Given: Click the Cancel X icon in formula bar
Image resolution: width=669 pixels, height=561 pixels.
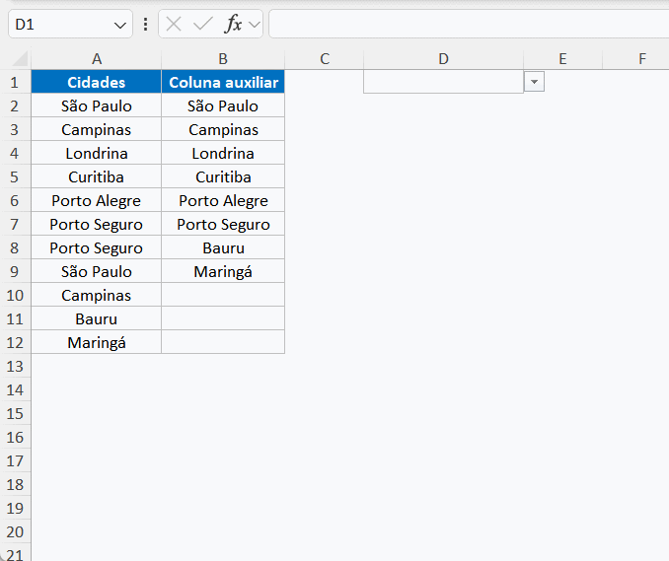Looking at the screenshot, I should [x=175, y=25].
